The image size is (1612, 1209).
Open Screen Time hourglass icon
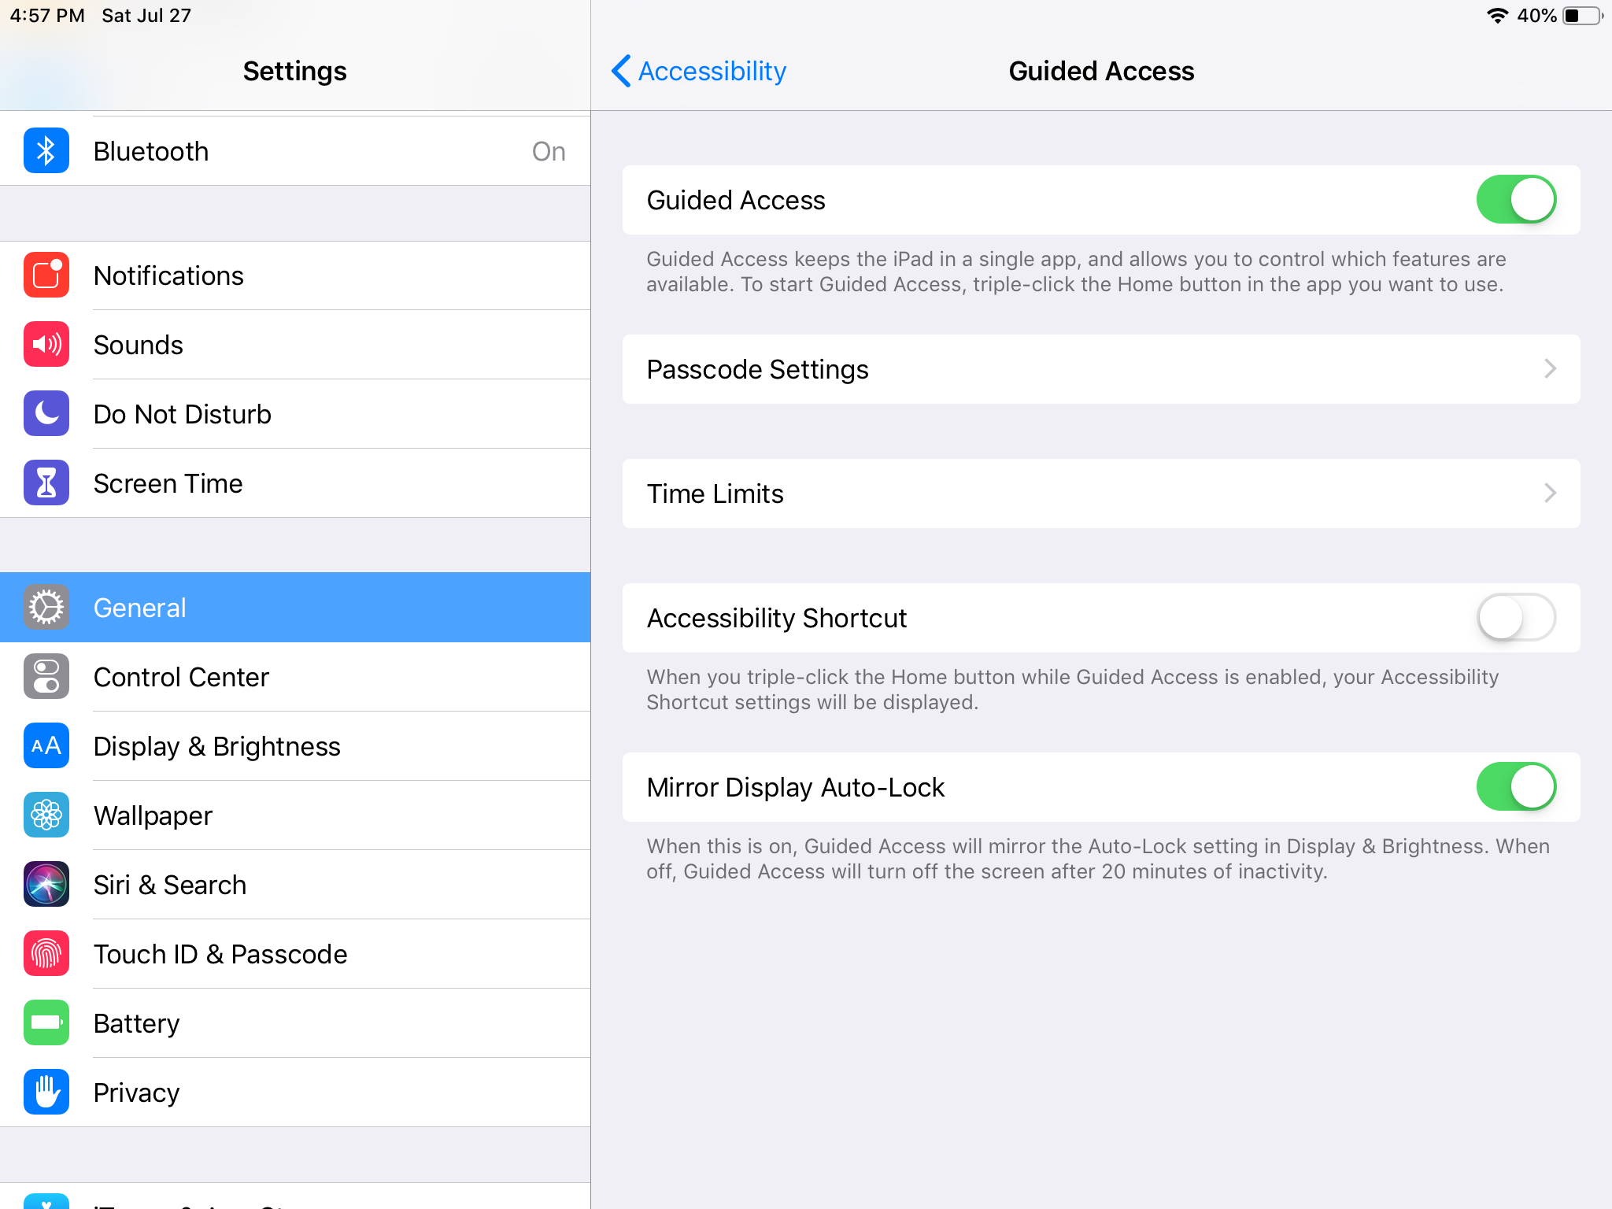click(x=46, y=483)
